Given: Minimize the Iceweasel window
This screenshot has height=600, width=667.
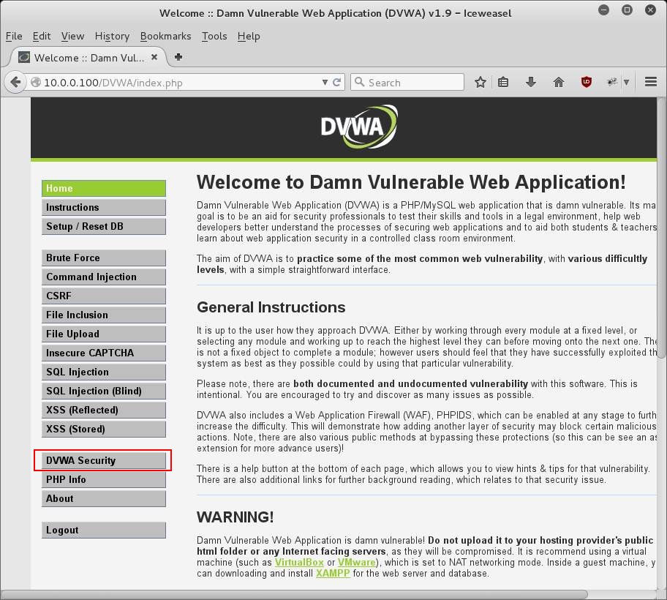Looking at the screenshot, I should coord(603,10).
